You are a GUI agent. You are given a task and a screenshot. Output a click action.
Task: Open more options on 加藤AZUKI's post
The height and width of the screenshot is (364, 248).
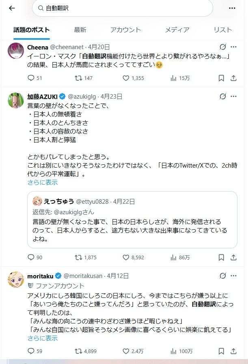point(234,97)
